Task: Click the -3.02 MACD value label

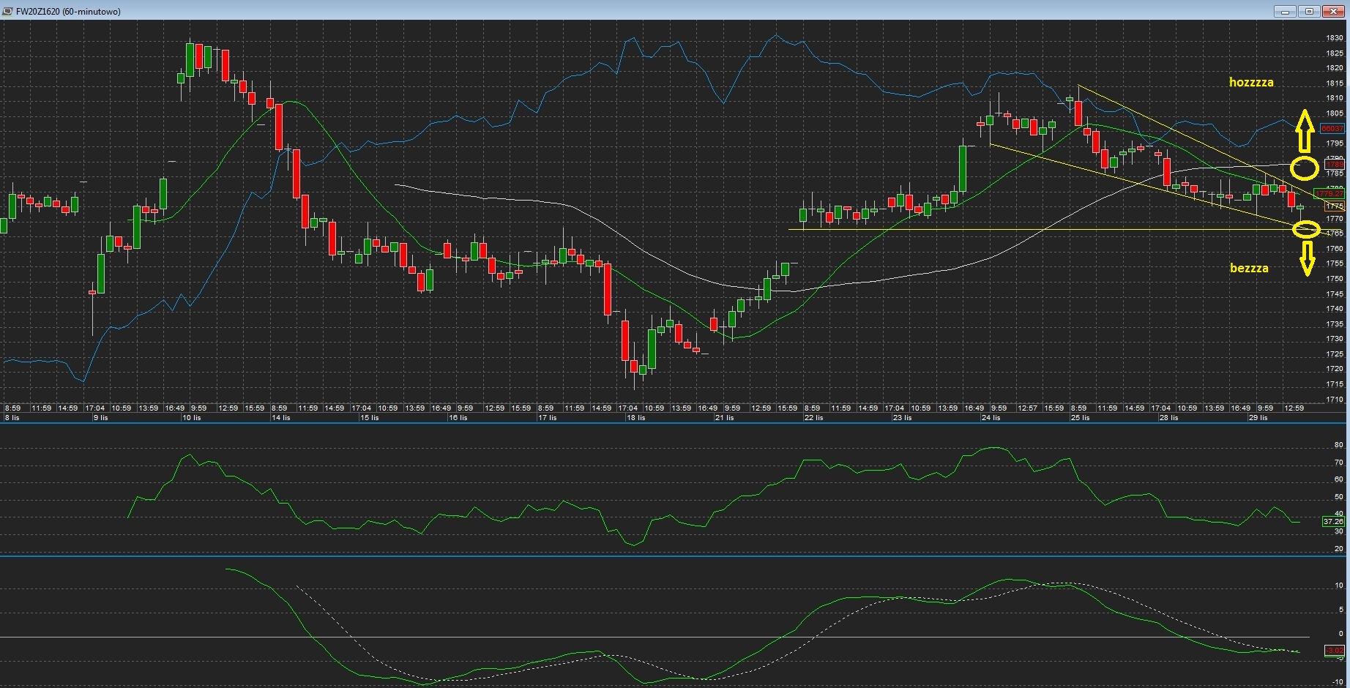Action: click(x=1335, y=650)
